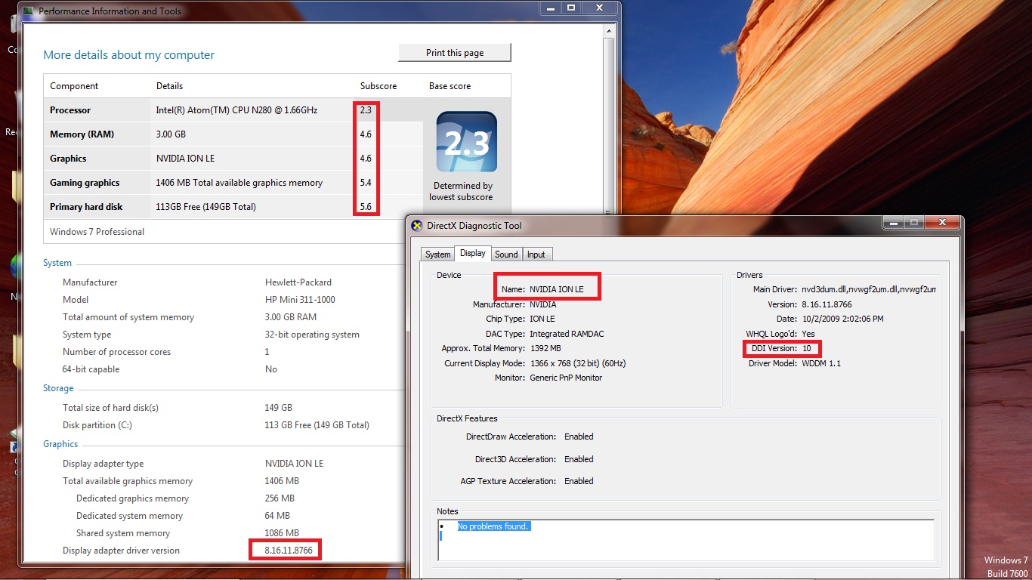Click the Total size of hard disk(s) label
The width and height of the screenshot is (1032, 580).
[110, 408]
